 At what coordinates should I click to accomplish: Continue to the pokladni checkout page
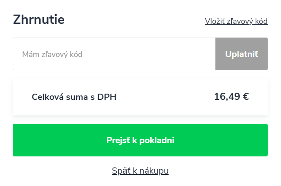pyautogui.click(x=140, y=140)
